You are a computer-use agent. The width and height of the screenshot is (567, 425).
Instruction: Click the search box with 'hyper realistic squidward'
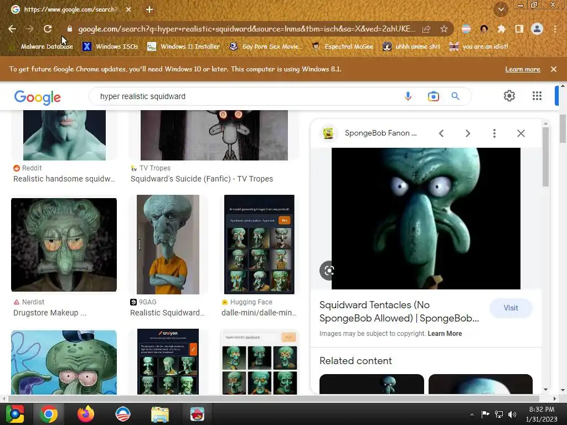click(246, 96)
